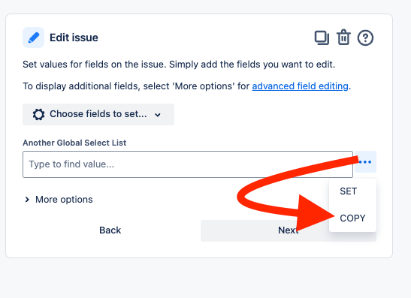Select COPY from the popup menu
This screenshot has width=411, height=298.
[x=352, y=218]
